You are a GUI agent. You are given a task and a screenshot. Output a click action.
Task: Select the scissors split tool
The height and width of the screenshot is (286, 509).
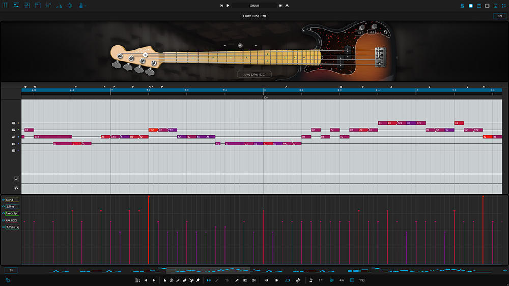pyautogui.click(x=191, y=280)
